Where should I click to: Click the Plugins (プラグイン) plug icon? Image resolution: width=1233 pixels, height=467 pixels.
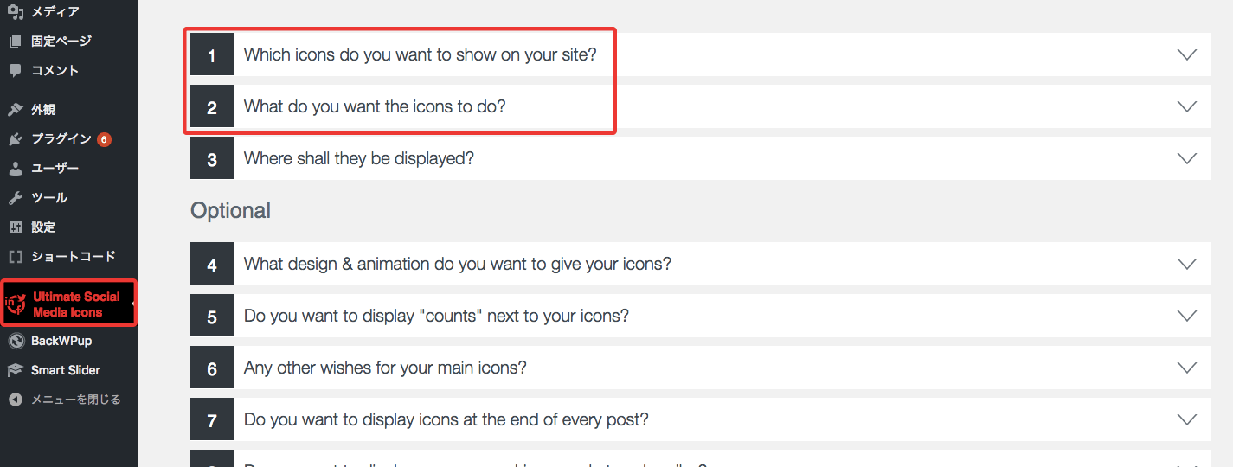15,139
